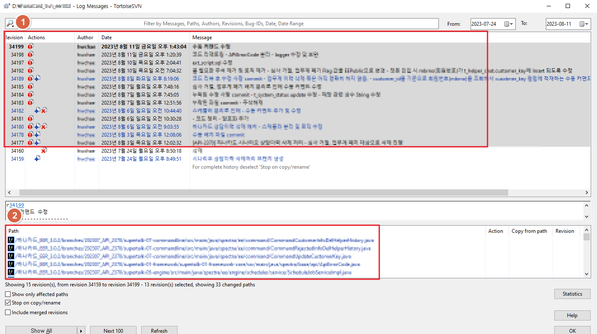Click the red modified icon on revision 34198
Screen dimensions: 597x334
30,54
